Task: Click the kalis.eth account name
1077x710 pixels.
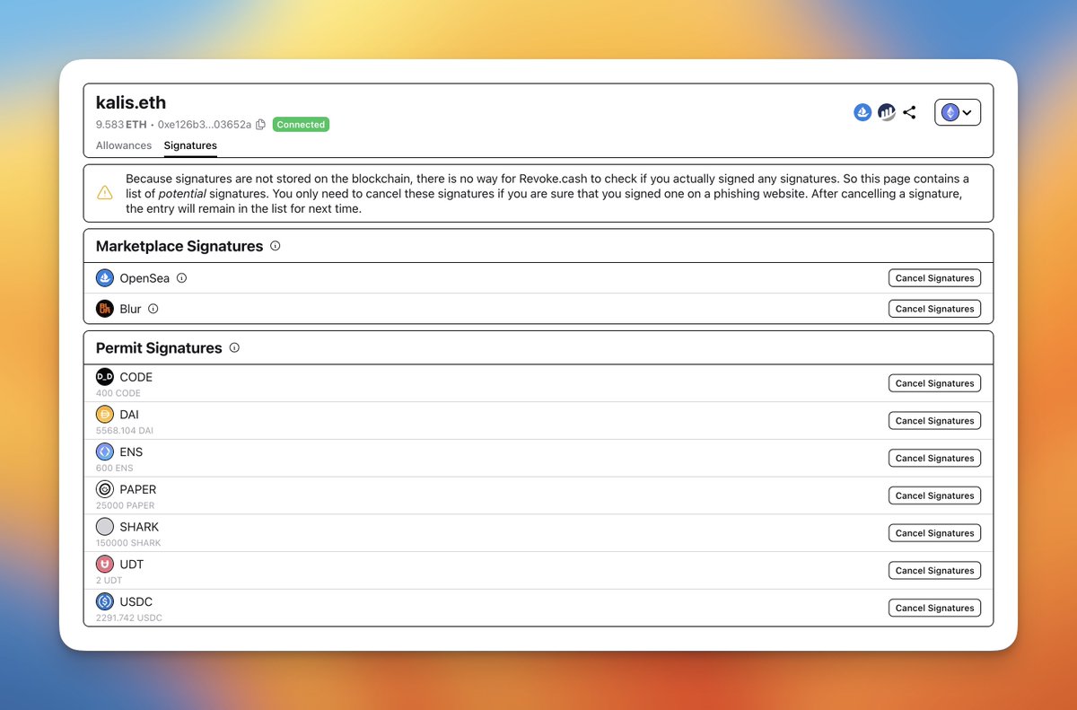Action: click(131, 102)
